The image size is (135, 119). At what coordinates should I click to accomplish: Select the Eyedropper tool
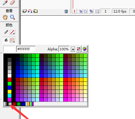(5, 3)
